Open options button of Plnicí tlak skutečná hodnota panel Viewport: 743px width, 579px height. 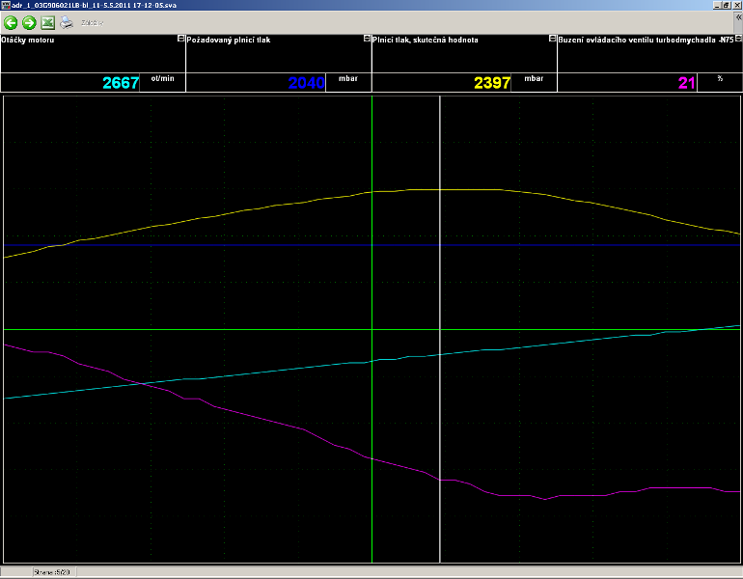tap(552, 39)
